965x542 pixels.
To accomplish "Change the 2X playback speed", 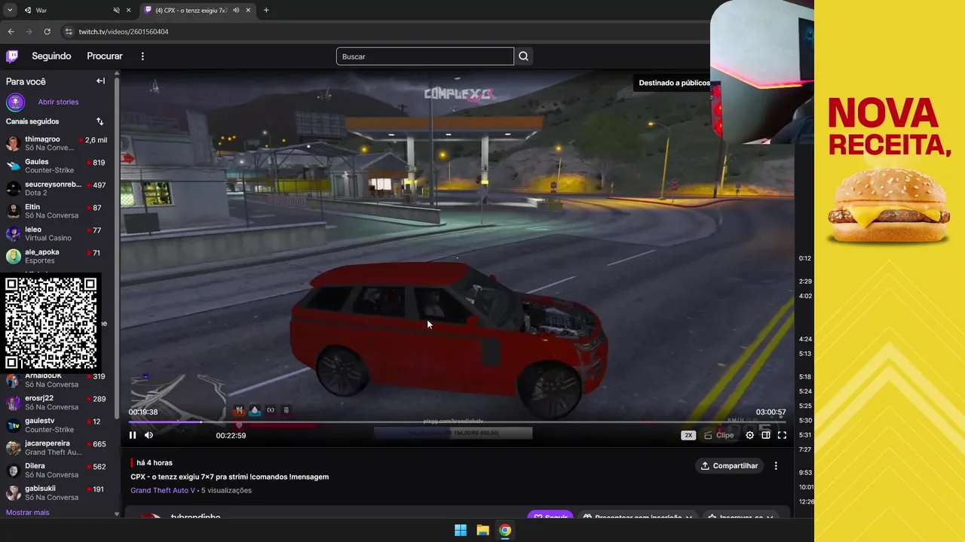I will point(688,435).
